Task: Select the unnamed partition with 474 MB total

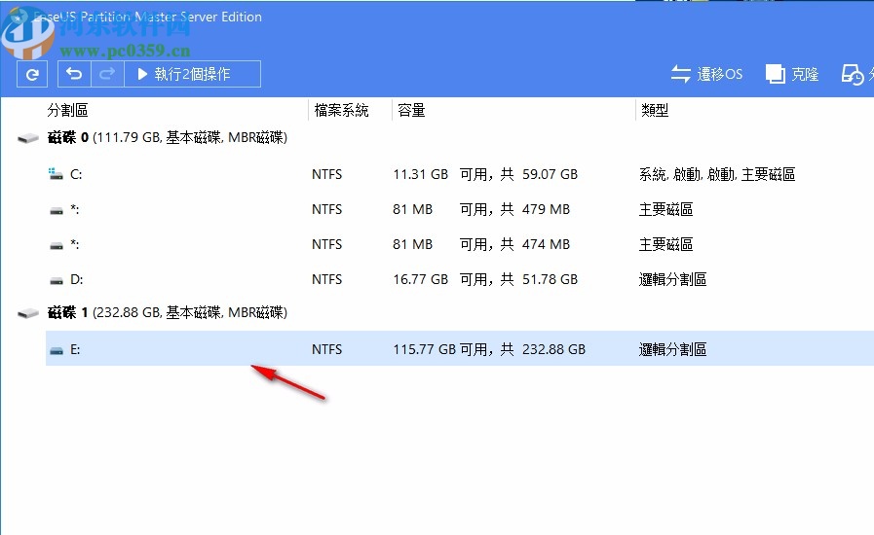Action: click(460, 244)
